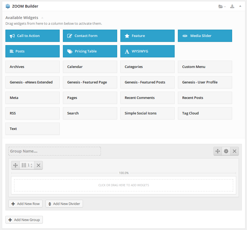Collapse the ZOOM Builder panel arrow
Image resolution: width=247 pixels, height=230 pixels.
[240, 6]
